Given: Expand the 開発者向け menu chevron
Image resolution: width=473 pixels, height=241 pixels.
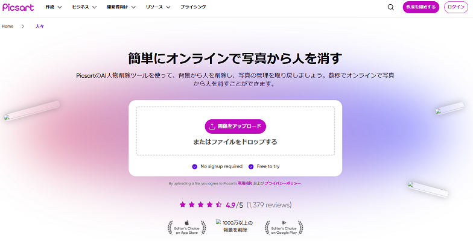Looking at the screenshot, I should pyautogui.click(x=133, y=7).
